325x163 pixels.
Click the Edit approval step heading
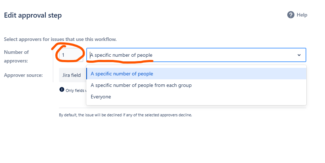click(x=33, y=15)
